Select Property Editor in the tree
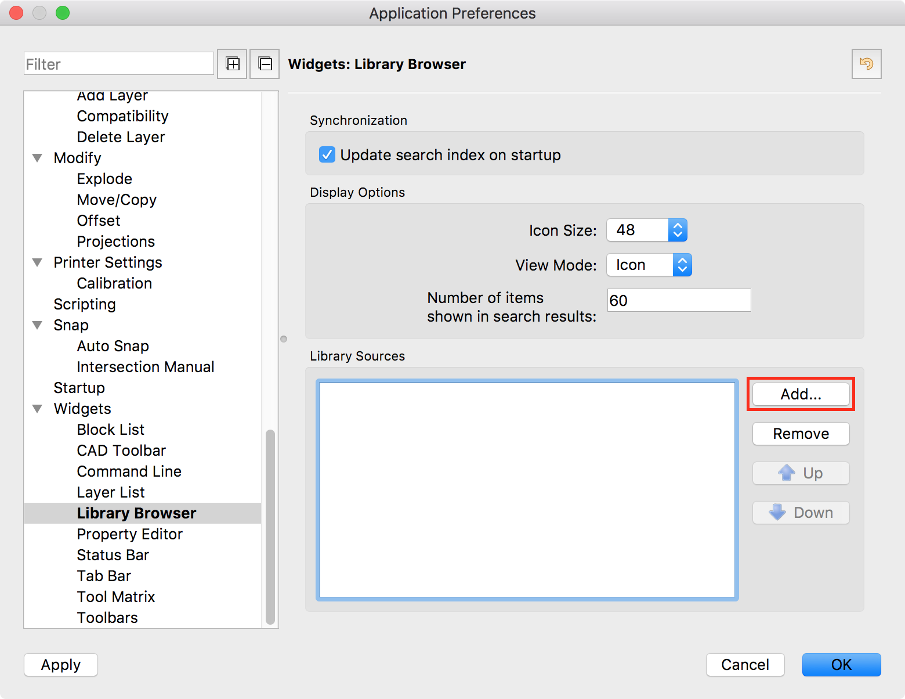 [x=129, y=534]
